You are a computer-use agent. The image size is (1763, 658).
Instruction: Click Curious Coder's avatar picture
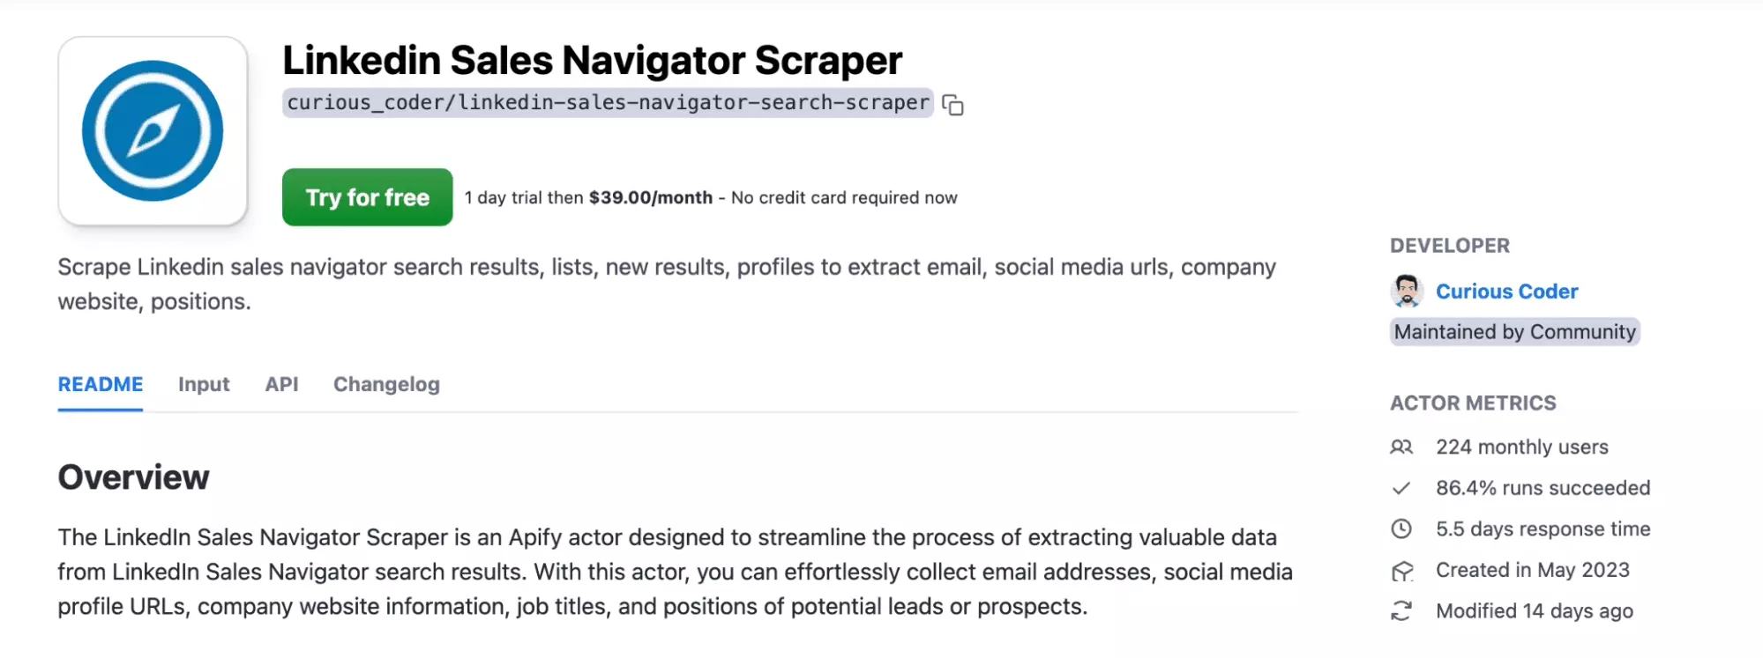point(1408,292)
